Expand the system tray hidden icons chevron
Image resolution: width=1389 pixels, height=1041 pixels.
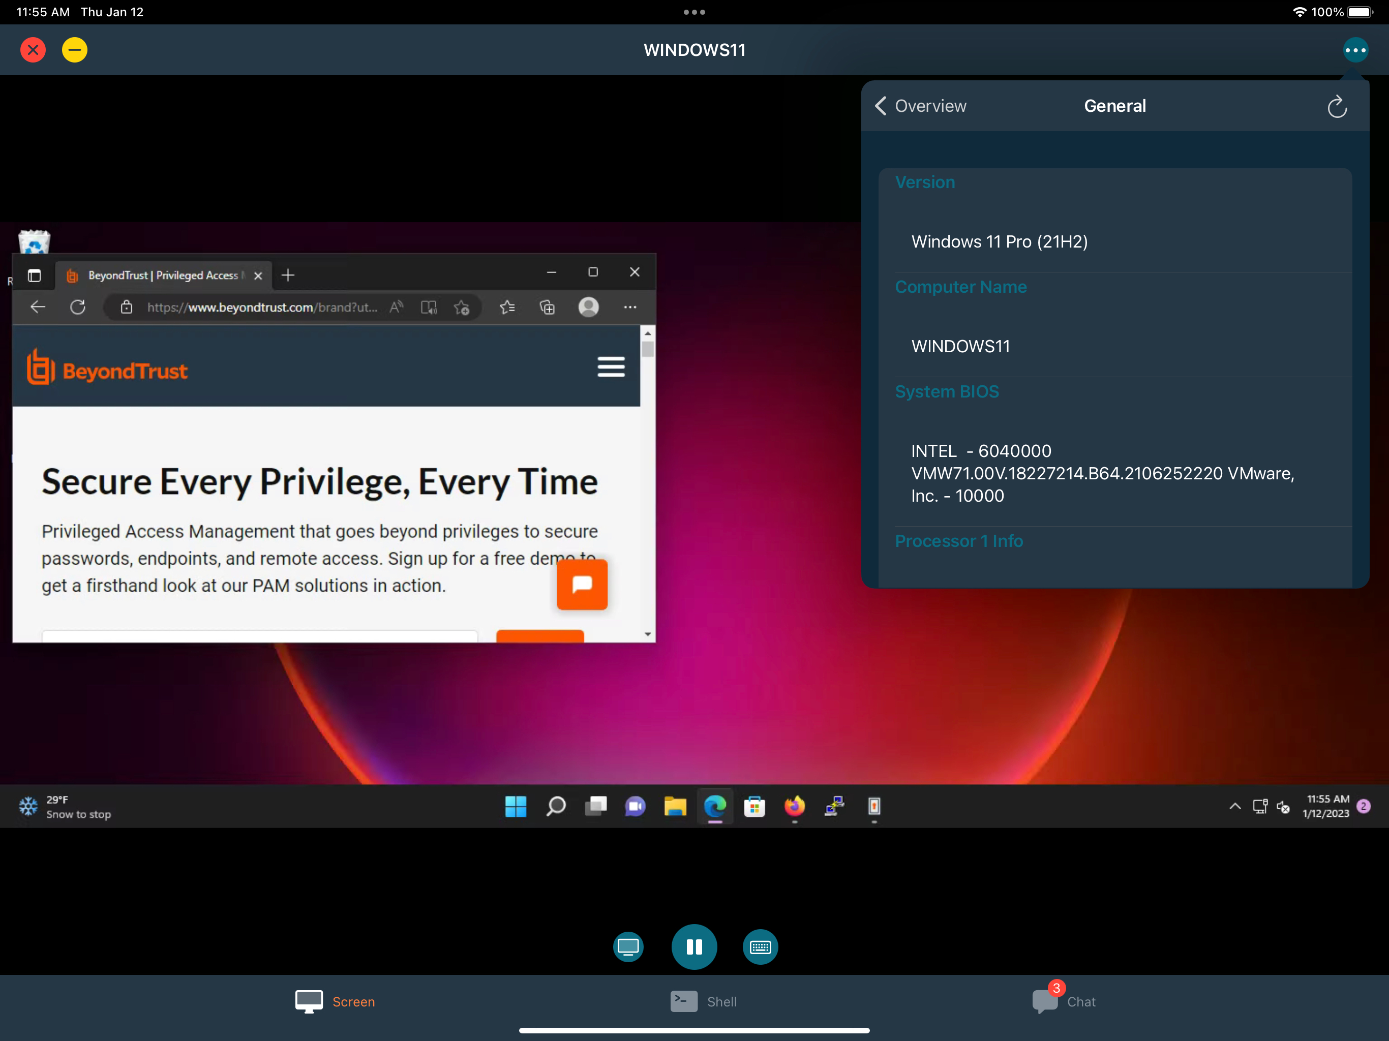(1234, 806)
